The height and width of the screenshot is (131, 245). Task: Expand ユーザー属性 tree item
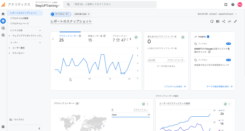10,48
